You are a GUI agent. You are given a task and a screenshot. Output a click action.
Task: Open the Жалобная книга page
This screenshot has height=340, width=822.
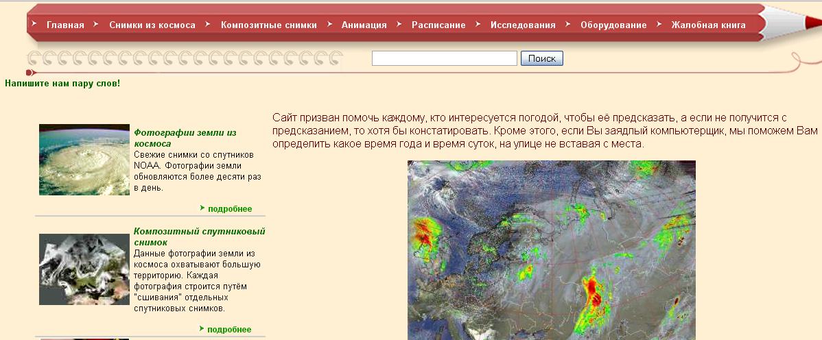[708, 25]
